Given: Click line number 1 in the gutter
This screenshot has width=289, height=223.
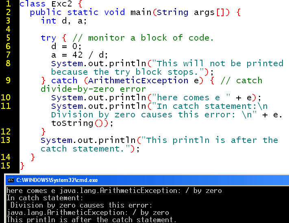Looking at the screenshot, I should pos(8,4).
